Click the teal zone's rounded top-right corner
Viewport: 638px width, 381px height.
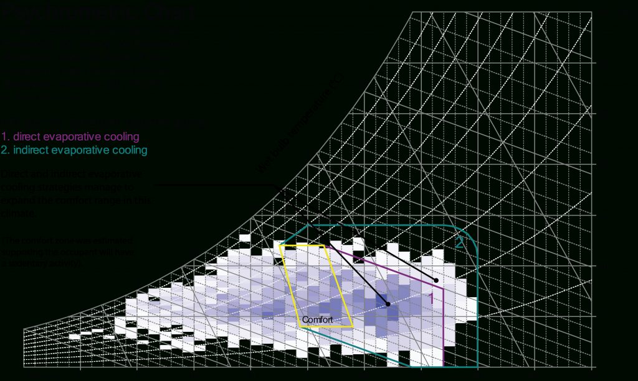pos(472,236)
